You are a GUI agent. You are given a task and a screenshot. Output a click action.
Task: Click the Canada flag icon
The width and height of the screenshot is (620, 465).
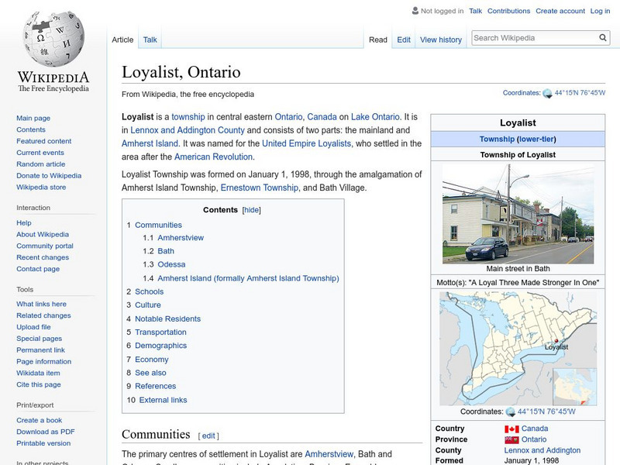[x=511, y=429]
